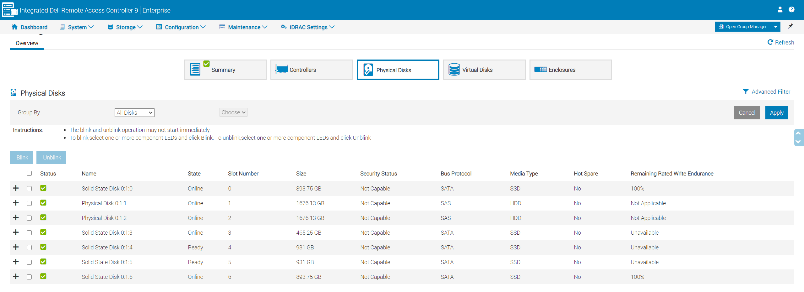Click the Virtual Disks stack icon
This screenshot has height=292, width=804.
point(454,69)
